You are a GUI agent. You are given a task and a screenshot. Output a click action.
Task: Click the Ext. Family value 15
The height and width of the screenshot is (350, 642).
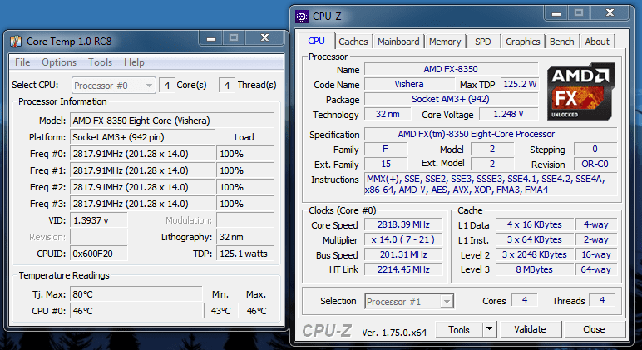[x=386, y=164]
